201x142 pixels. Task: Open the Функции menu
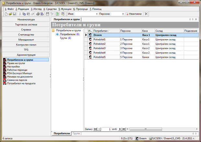pyautogui.click(x=65, y=9)
